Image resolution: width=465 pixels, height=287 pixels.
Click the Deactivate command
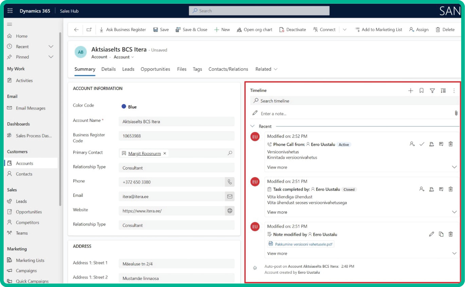(293, 30)
